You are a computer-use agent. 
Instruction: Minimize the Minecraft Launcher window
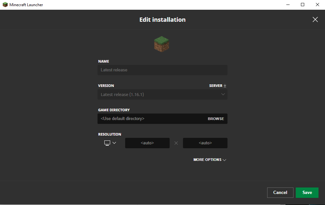[288, 5]
